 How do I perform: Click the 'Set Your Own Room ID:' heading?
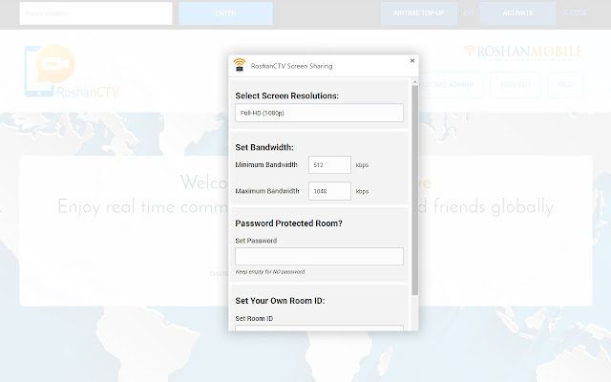pos(280,301)
